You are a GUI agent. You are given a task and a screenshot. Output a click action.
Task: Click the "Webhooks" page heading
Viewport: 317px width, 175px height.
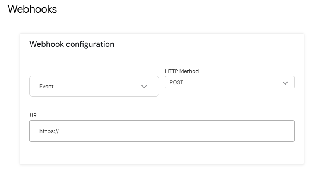pyautogui.click(x=32, y=10)
